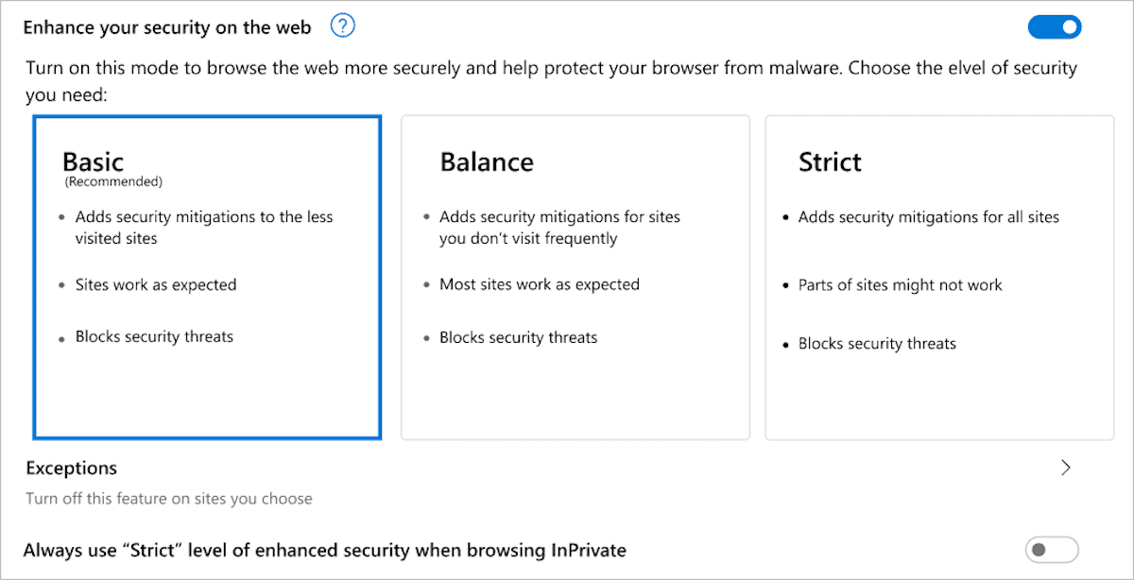Image resolution: width=1134 pixels, height=580 pixels.
Task: Click "Adds security mitigations for all sites" text
Action: [928, 217]
